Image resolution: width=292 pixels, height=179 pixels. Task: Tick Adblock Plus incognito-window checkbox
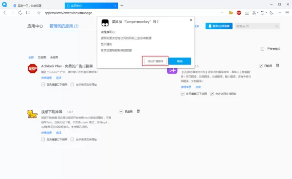(x=43, y=84)
